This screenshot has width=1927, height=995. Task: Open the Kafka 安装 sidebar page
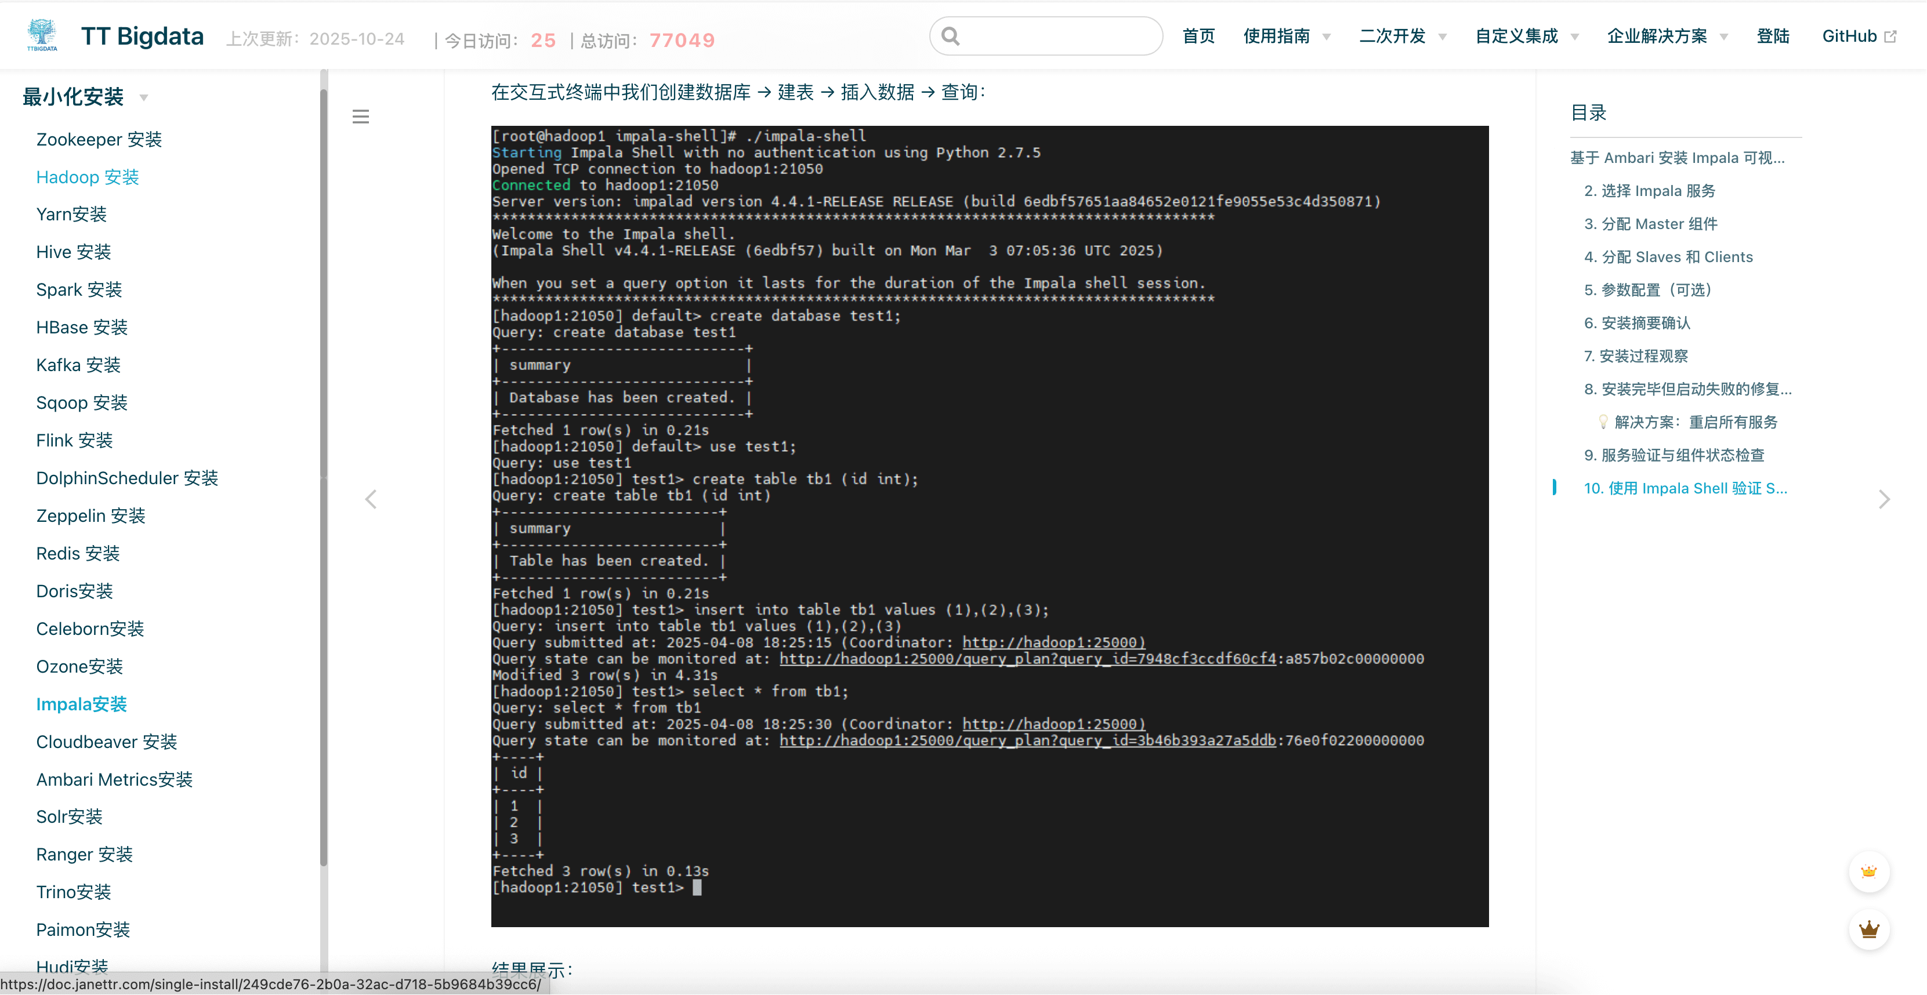(78, 365)
